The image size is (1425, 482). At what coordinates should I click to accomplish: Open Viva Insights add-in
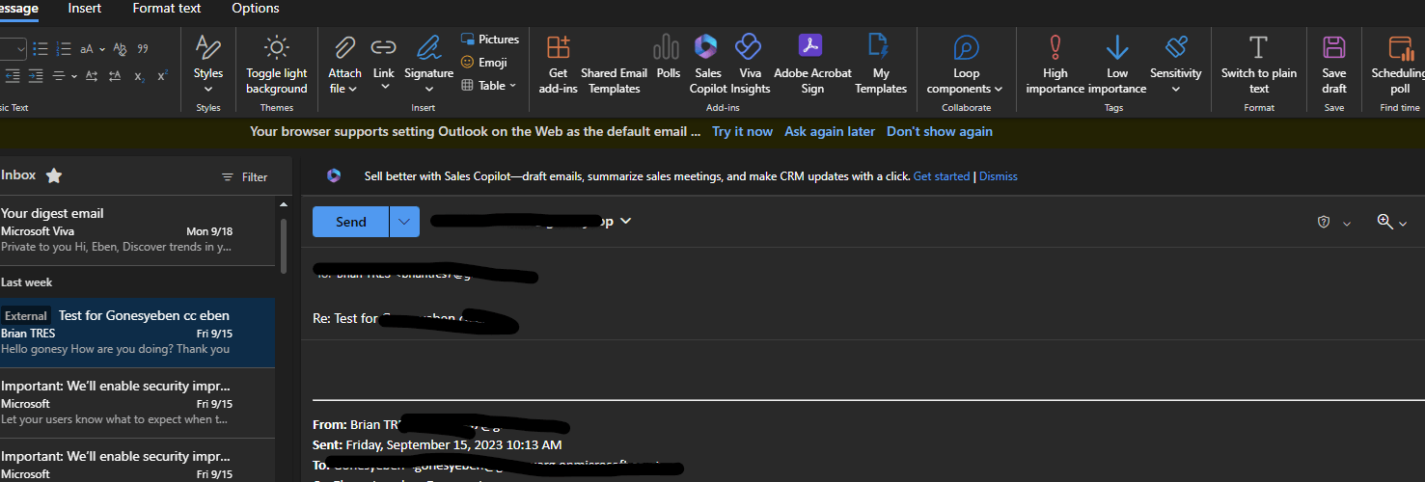coord(750,64)
